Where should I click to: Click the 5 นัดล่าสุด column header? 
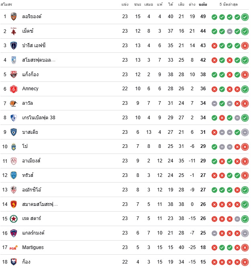coord(228,4)
